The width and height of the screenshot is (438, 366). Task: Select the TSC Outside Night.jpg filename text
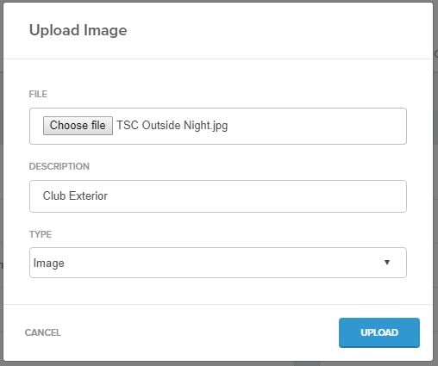[x=172, y=126]
